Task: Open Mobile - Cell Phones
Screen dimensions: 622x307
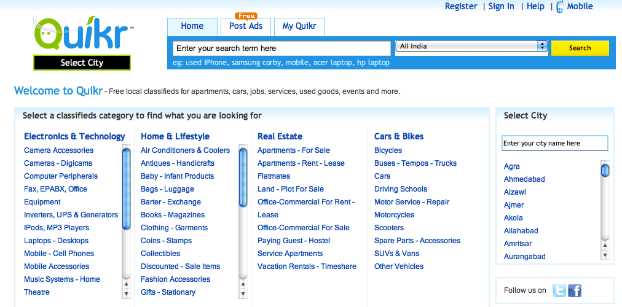Action: [59, 254]
